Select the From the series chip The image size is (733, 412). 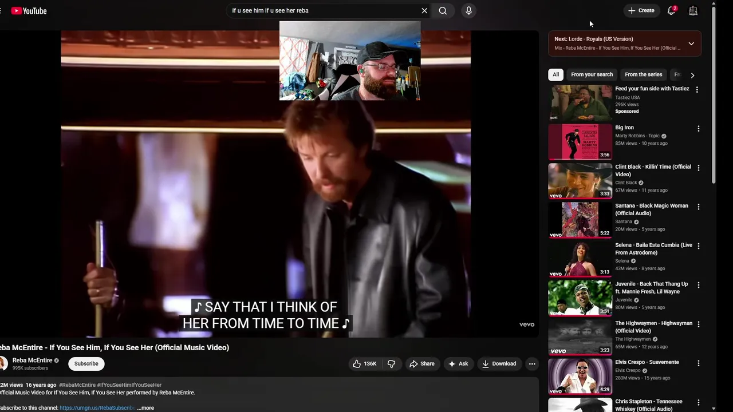click(643, 74)
